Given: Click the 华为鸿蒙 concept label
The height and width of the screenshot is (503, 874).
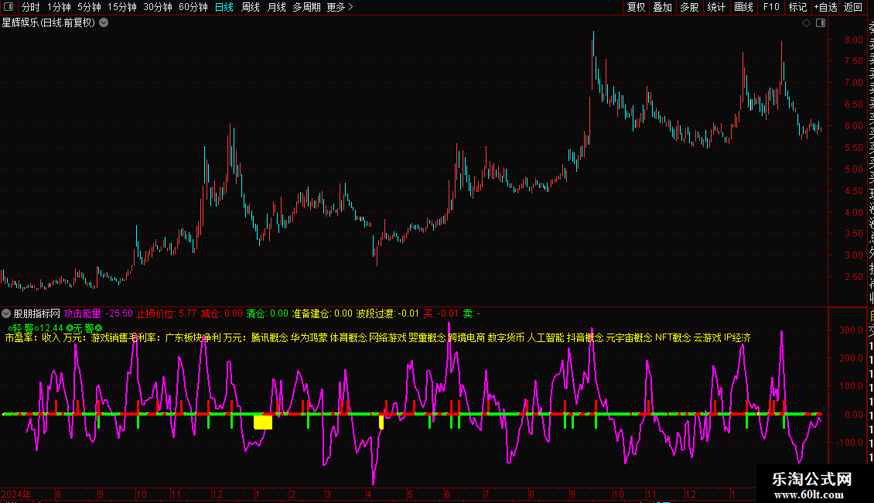Looking at the screenshot, I should click(309, 338).
